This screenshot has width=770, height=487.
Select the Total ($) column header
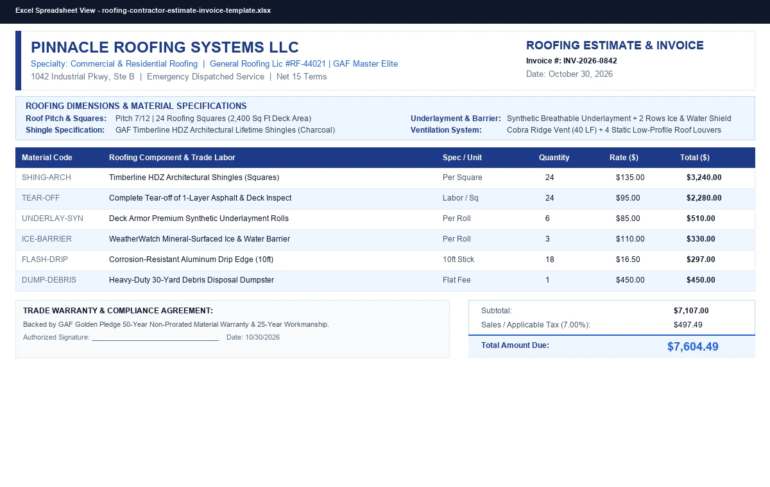(x=695, y=158)
